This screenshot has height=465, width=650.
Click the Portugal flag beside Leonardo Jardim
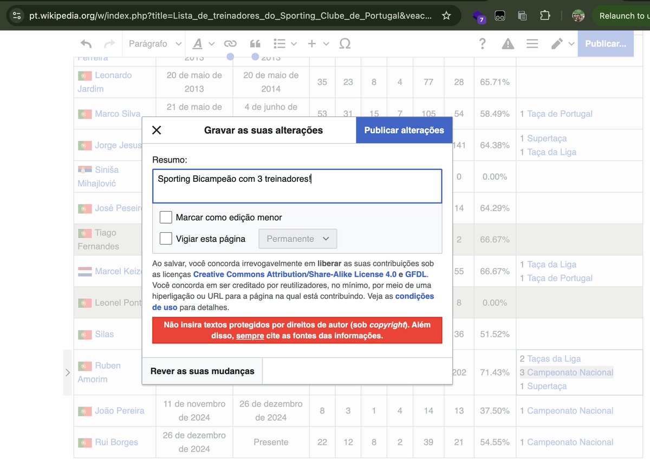tap(84, 75)
